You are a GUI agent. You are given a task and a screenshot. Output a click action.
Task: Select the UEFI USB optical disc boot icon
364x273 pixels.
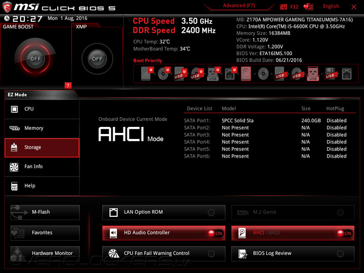pos(197,74)
